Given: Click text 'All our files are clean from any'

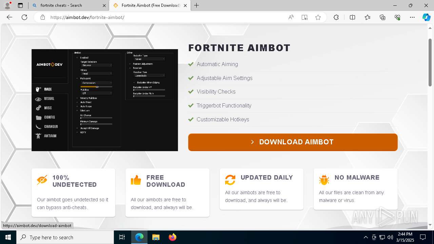Looking at the screenshot, I should (351, 192).
